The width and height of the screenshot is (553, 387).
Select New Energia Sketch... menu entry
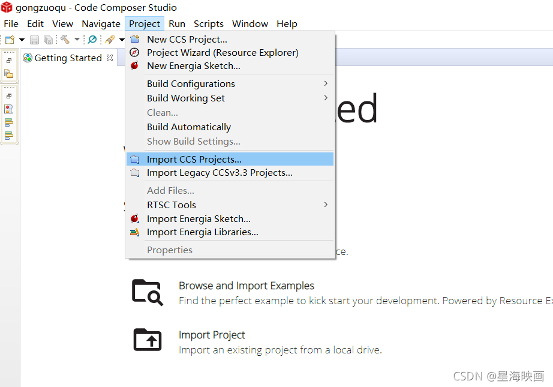point(230,66)
